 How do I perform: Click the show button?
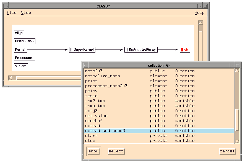pyautogui.click(x=93, y=151)
